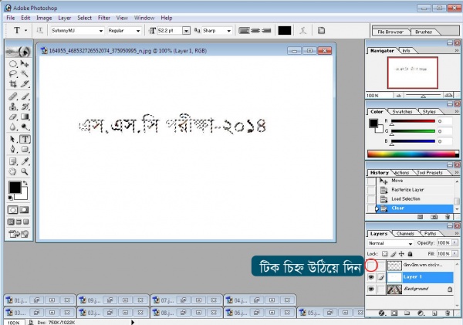Image resolution: width=463 pixels, height=325 pixels.
Task: Select the History Brush tool
Action: [25, 107]
